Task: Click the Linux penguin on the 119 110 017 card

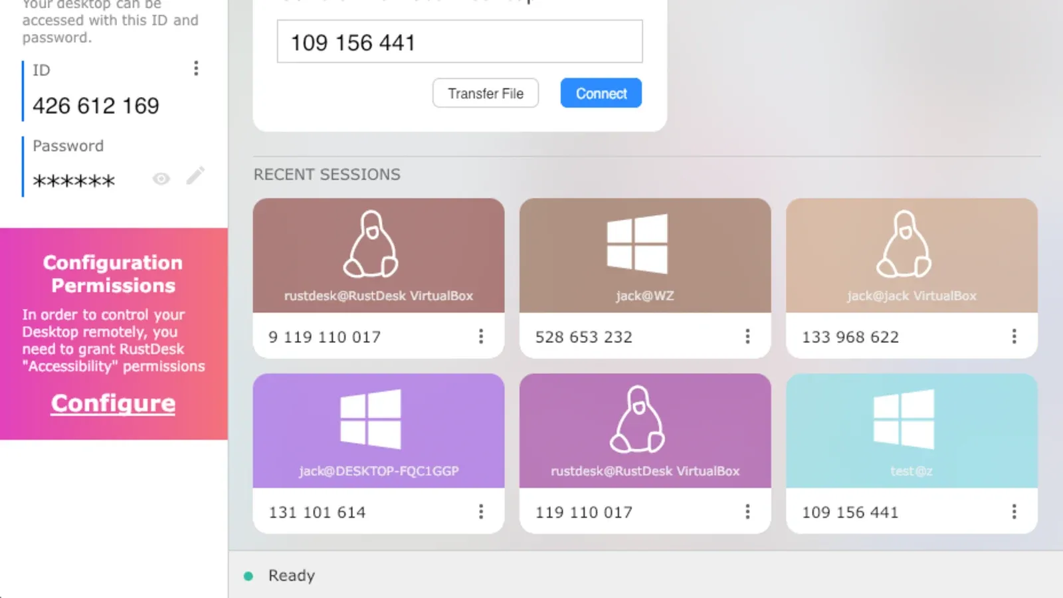Action: pyautogui.click(x=637, y=419)
